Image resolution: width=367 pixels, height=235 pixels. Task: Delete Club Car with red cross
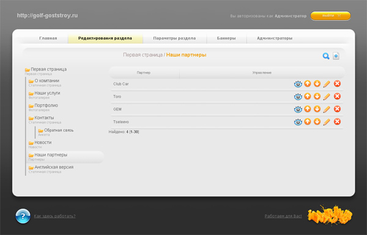point(337,84)
